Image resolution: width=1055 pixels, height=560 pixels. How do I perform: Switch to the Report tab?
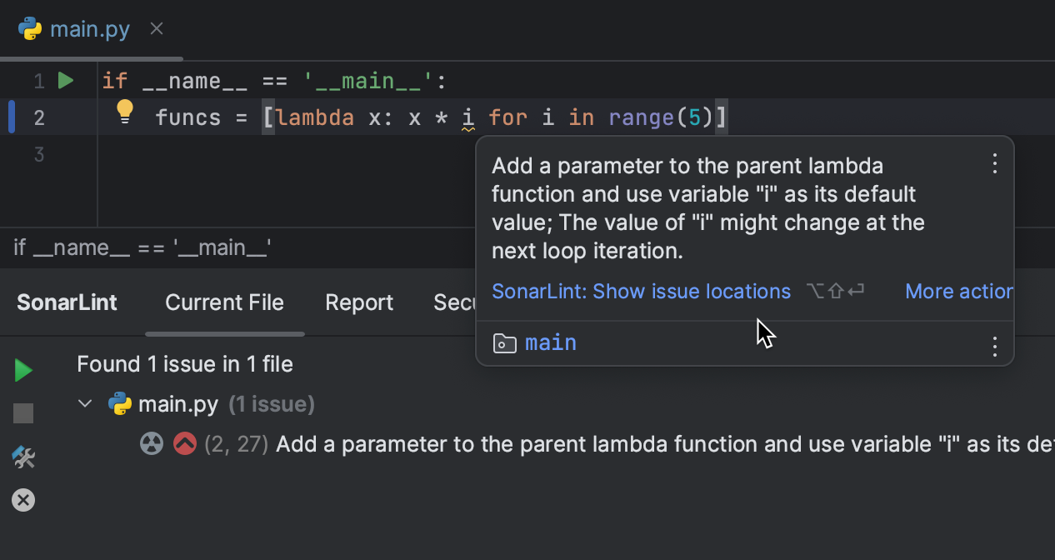(x=358, y=302)
